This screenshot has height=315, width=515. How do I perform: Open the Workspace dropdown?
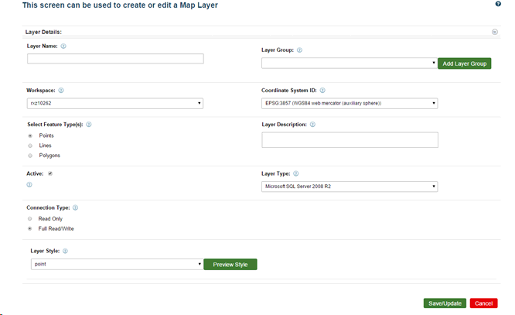(x=114, y=102)
